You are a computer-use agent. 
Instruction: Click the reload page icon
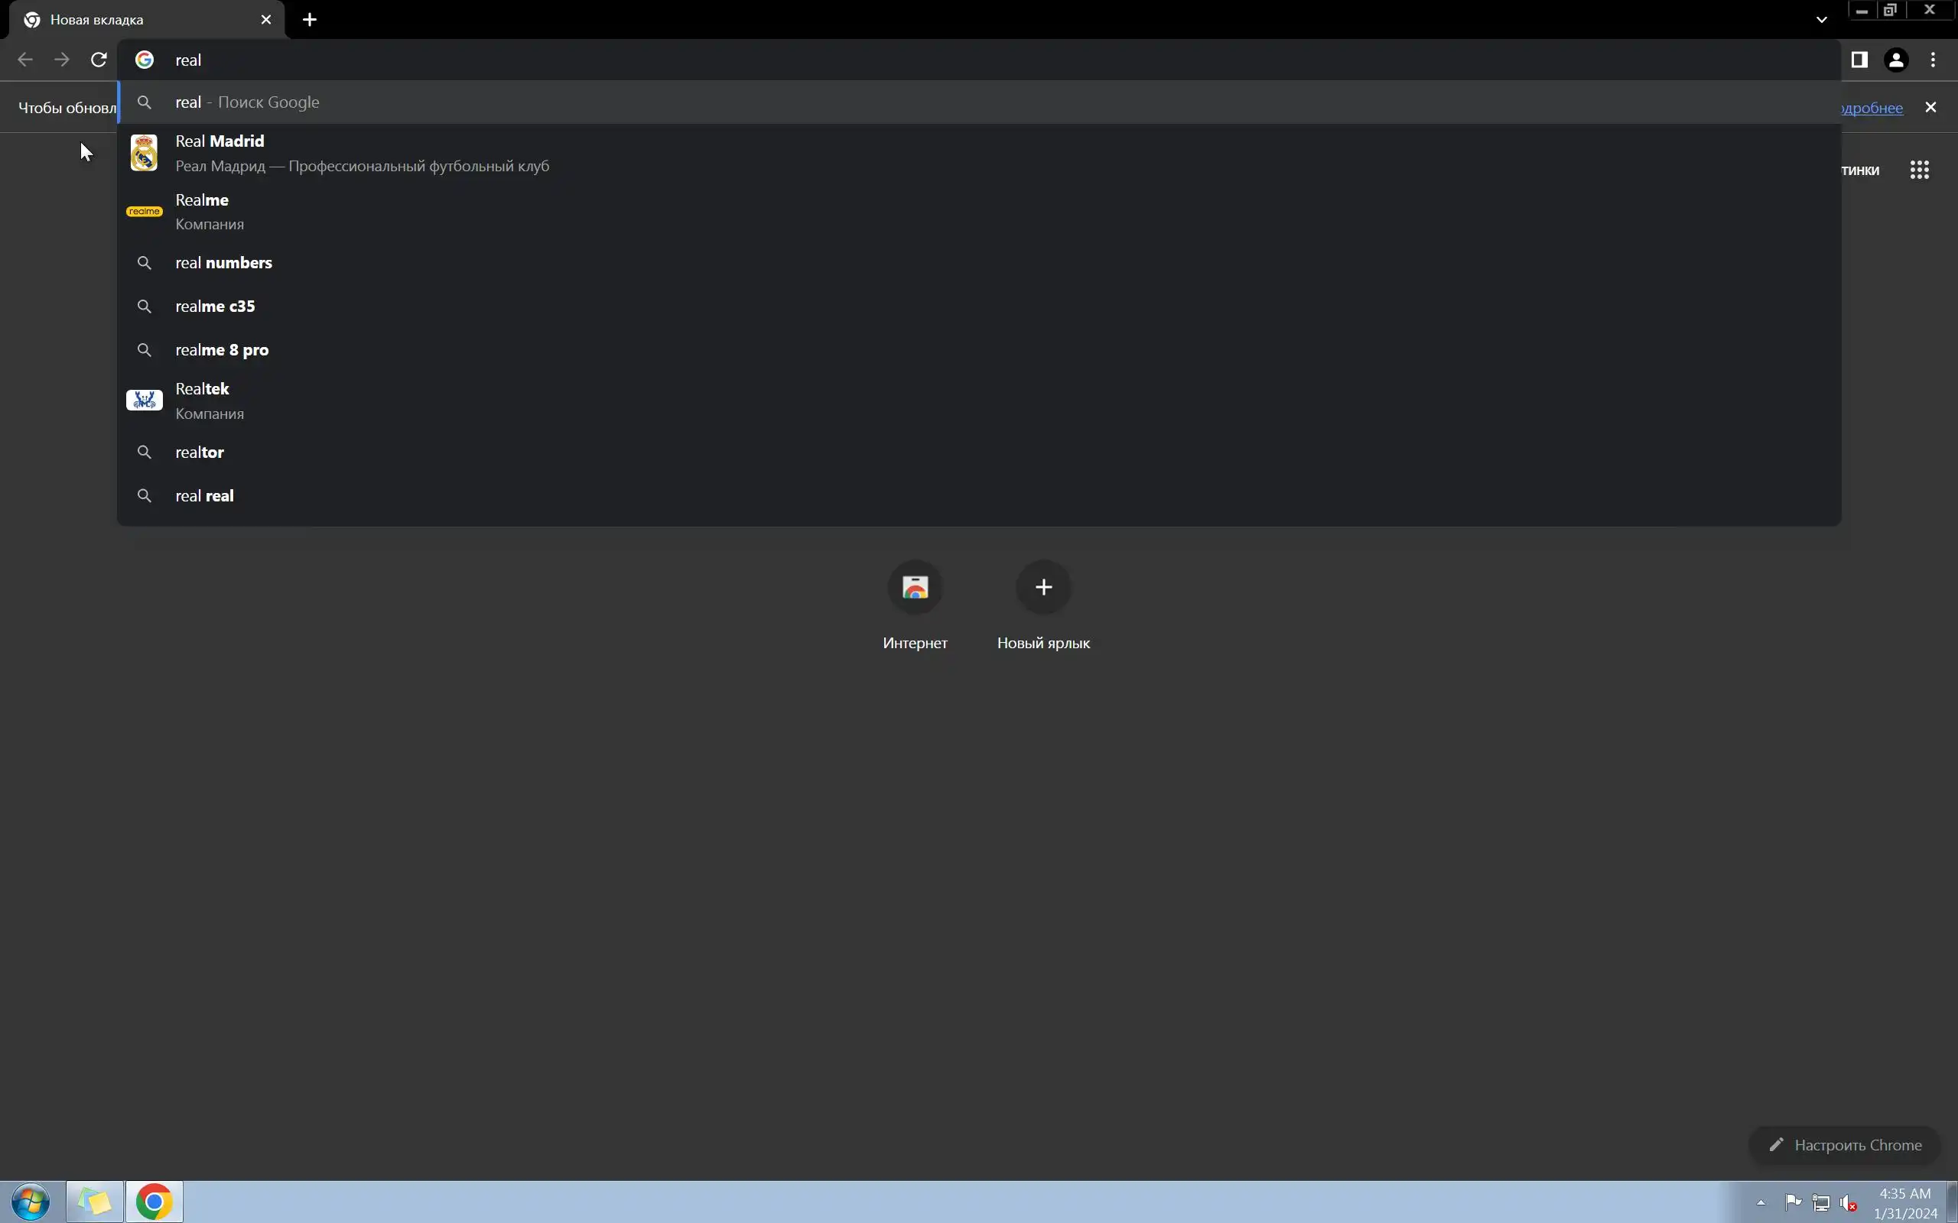point(99,60)
